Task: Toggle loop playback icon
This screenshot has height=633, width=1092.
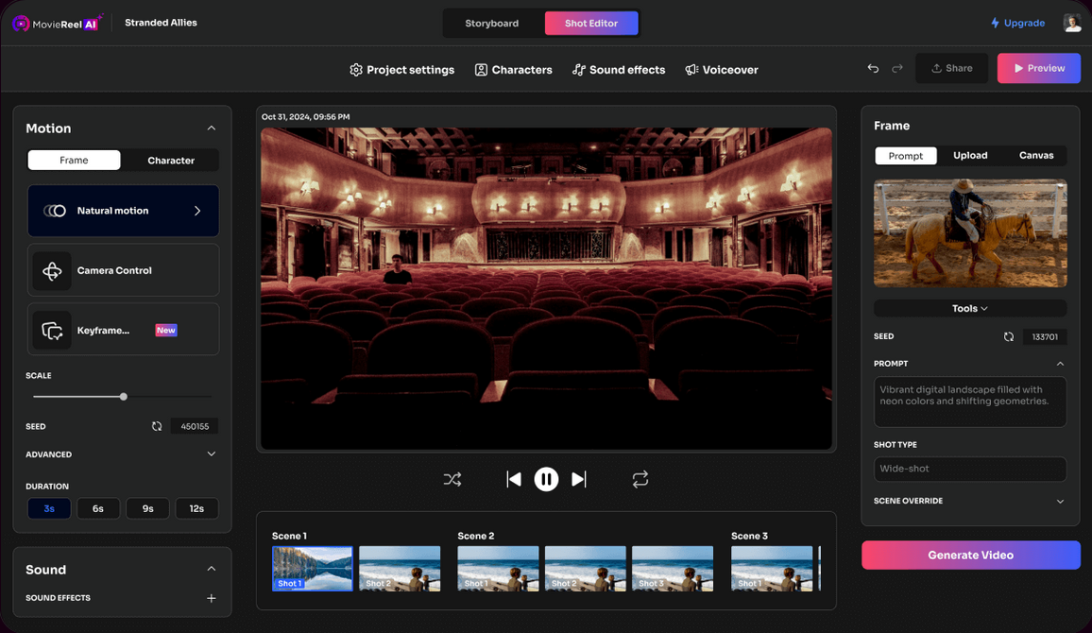Action: pos(640,480)
